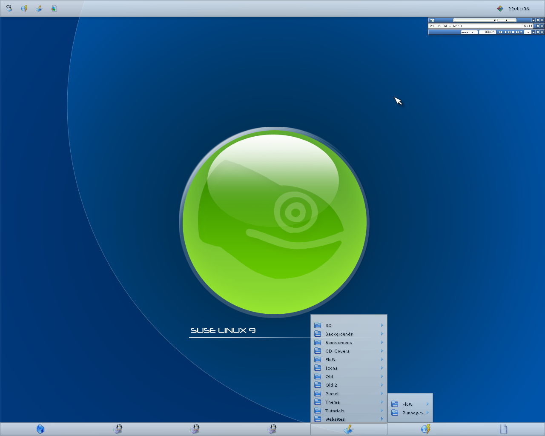The image size is (545, 436).
Task: Open the document with colored shapes icon
Action: pyautogui.click(x=54, y=8)
